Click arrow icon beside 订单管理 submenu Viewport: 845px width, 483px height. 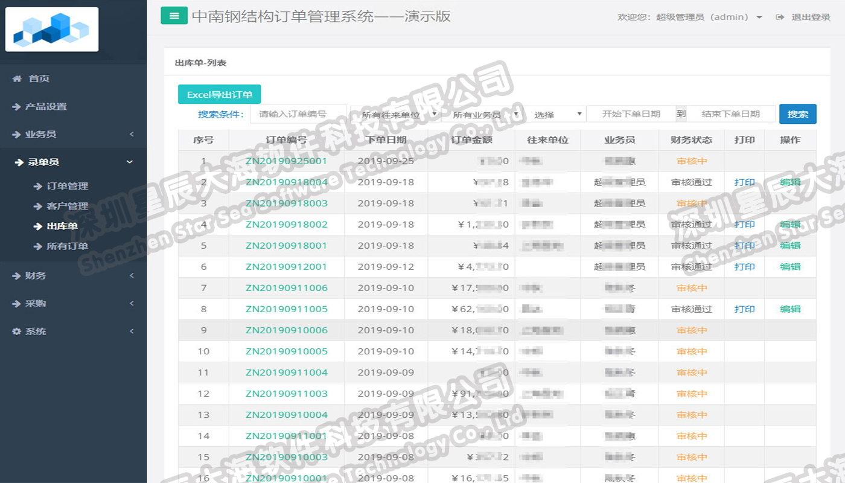38,186
